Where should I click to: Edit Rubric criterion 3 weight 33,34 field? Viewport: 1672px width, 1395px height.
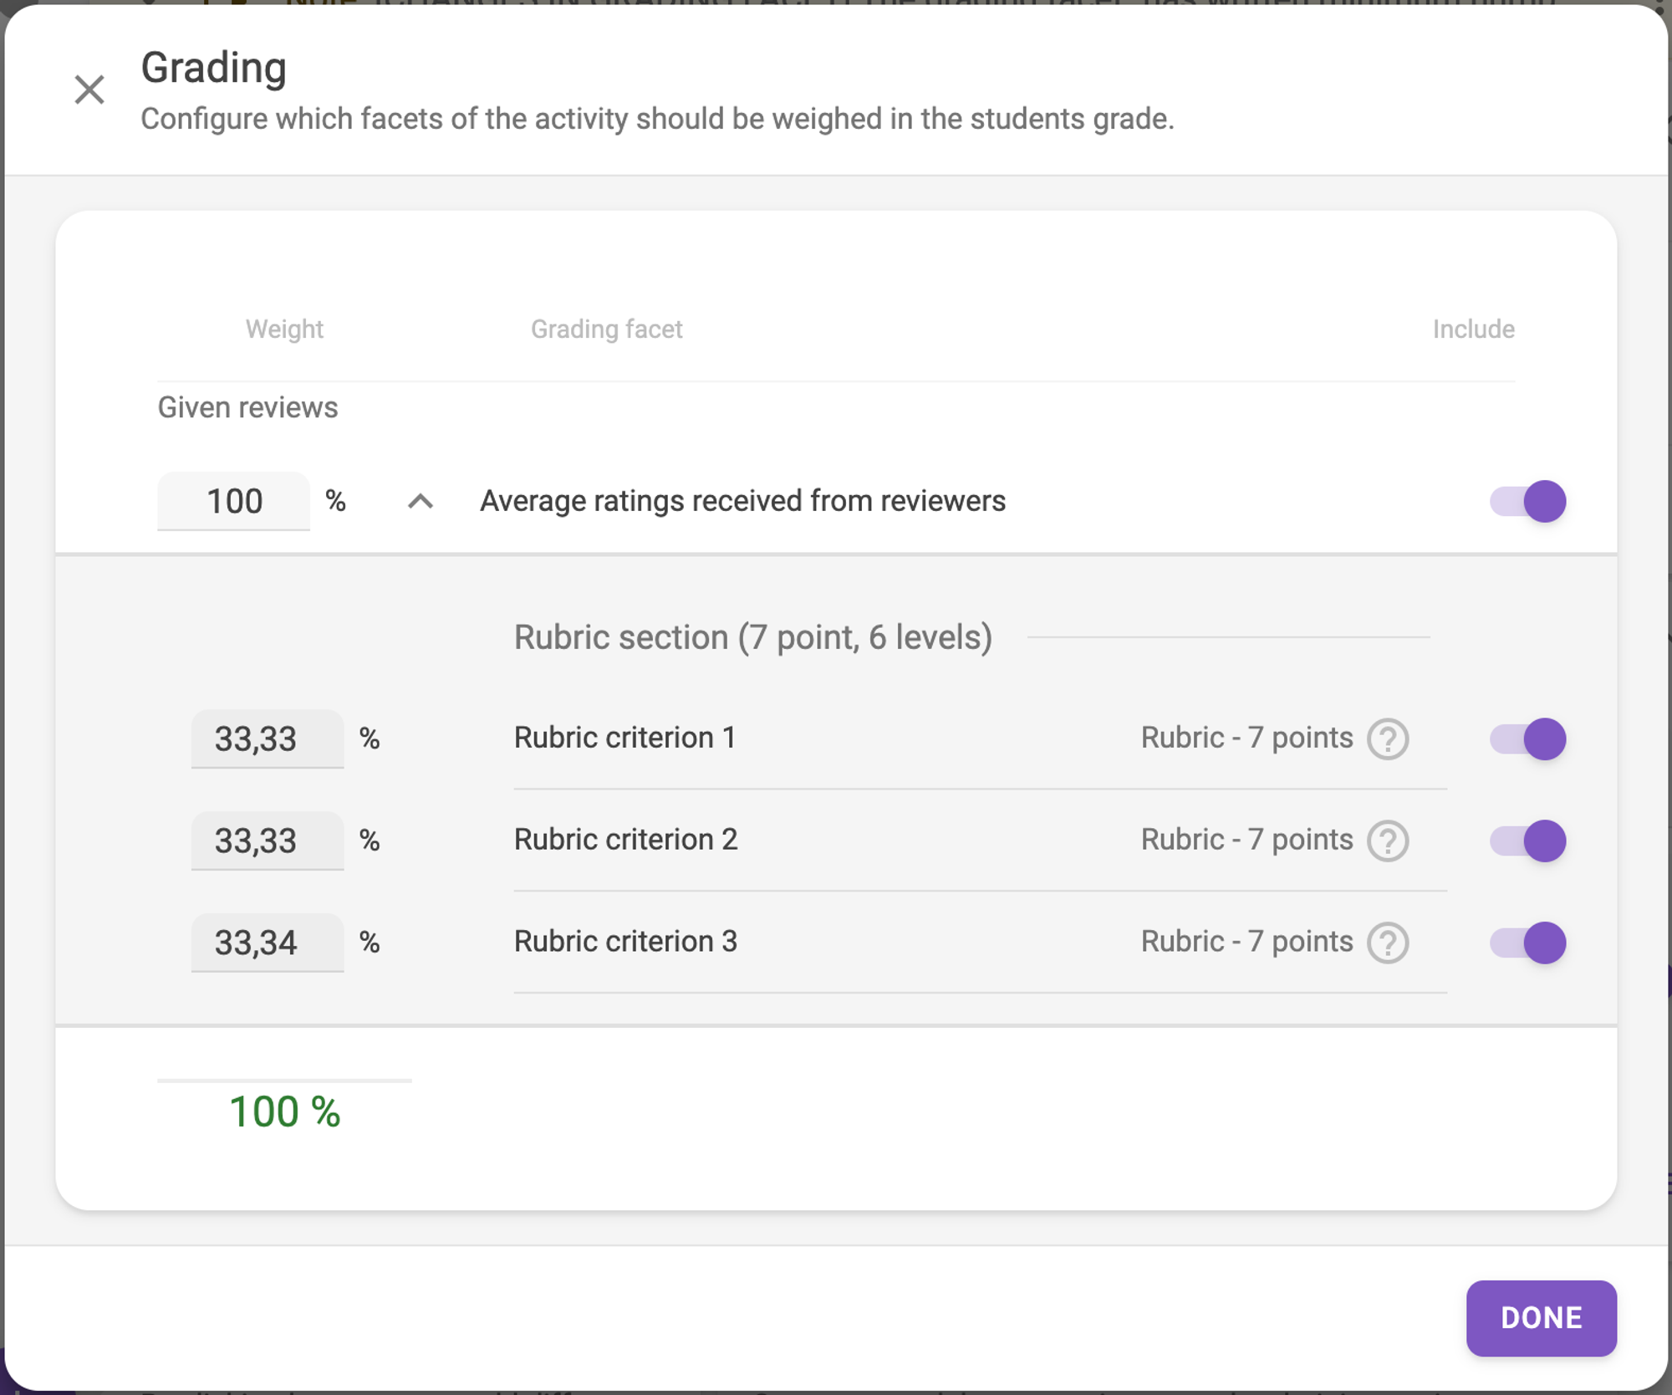[x=268, y=943]
